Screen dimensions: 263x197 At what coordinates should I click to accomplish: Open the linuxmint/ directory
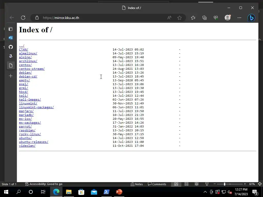click(x=28, y=103)
